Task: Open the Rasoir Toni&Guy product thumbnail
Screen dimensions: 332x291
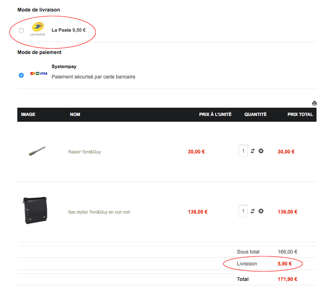Action: [37, 151]
